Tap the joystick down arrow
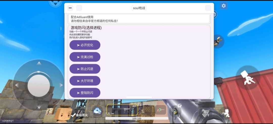The image size is (273, 124). pos(39,107)
